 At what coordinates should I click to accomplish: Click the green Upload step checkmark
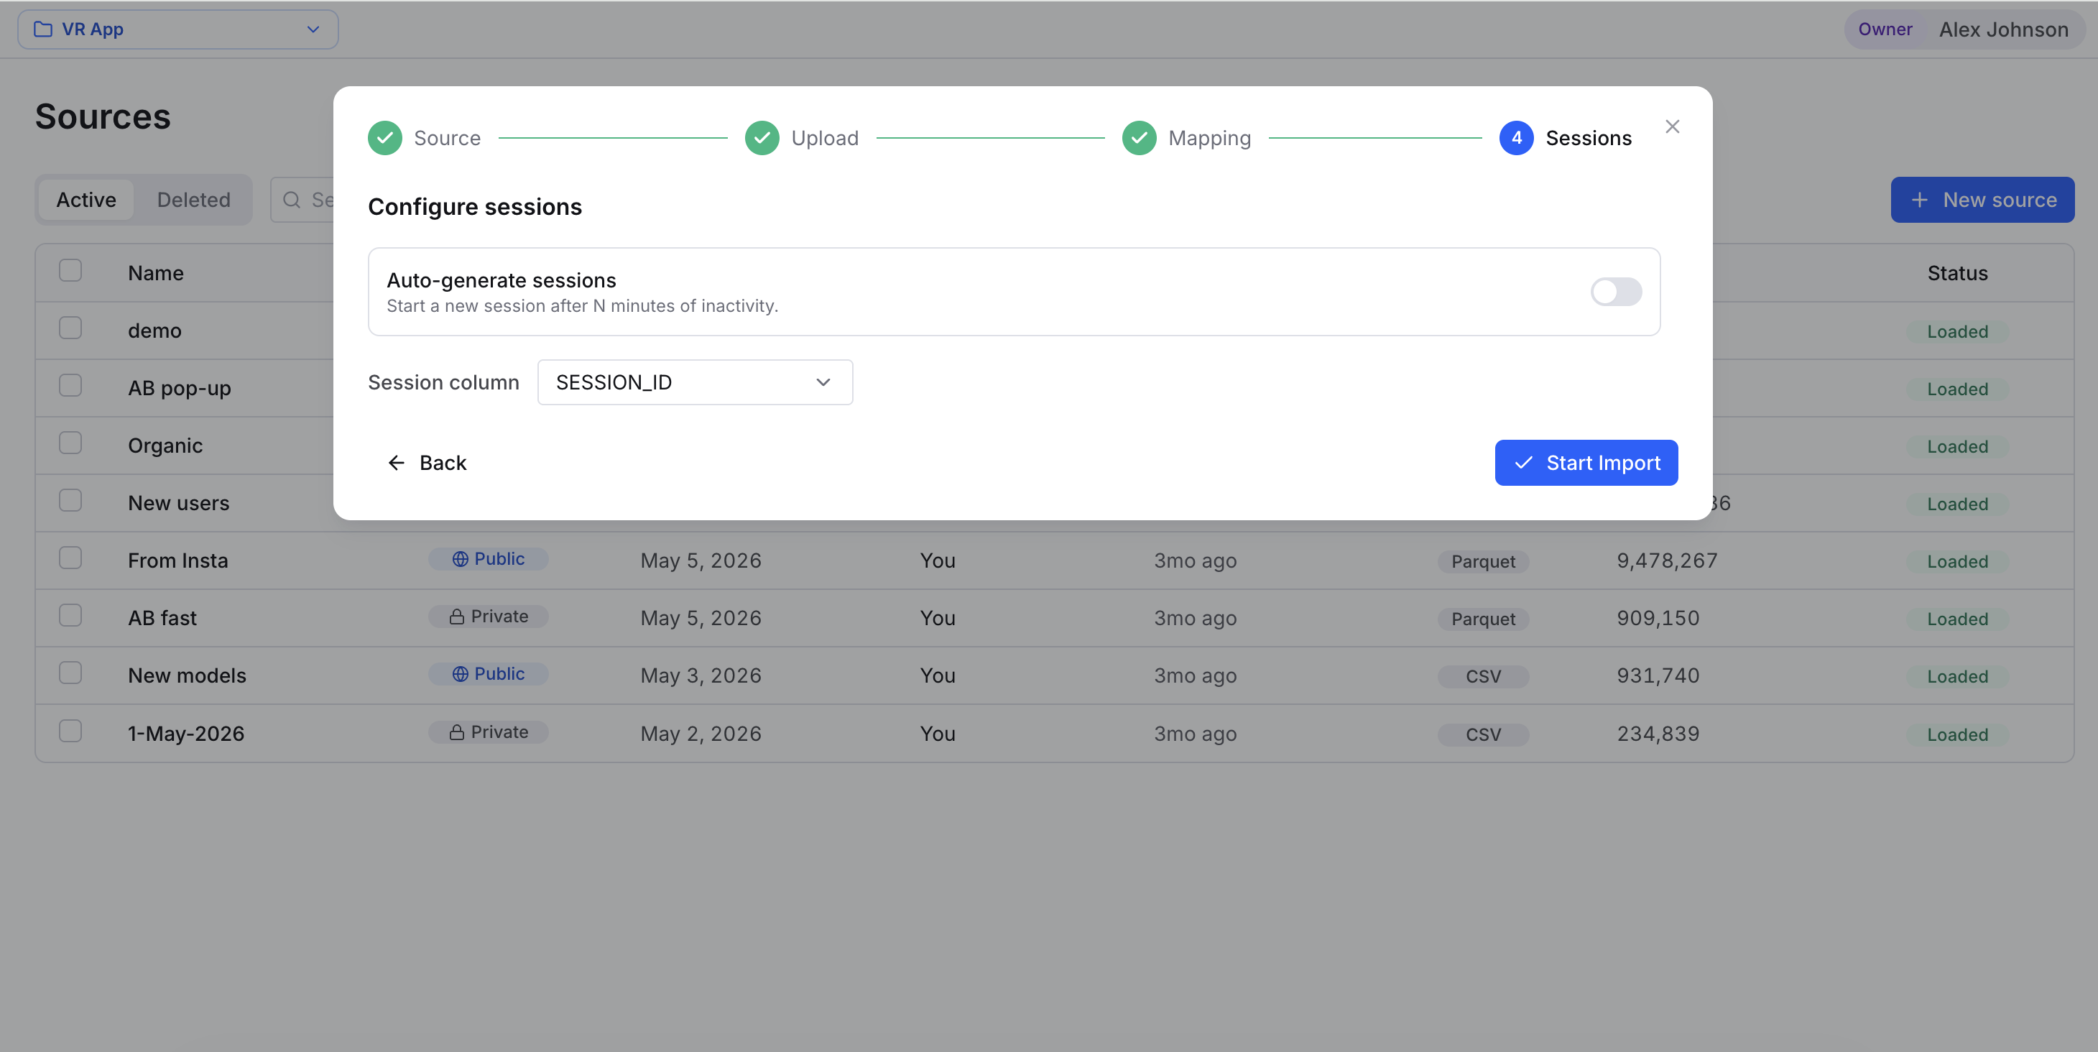(762, 137)
